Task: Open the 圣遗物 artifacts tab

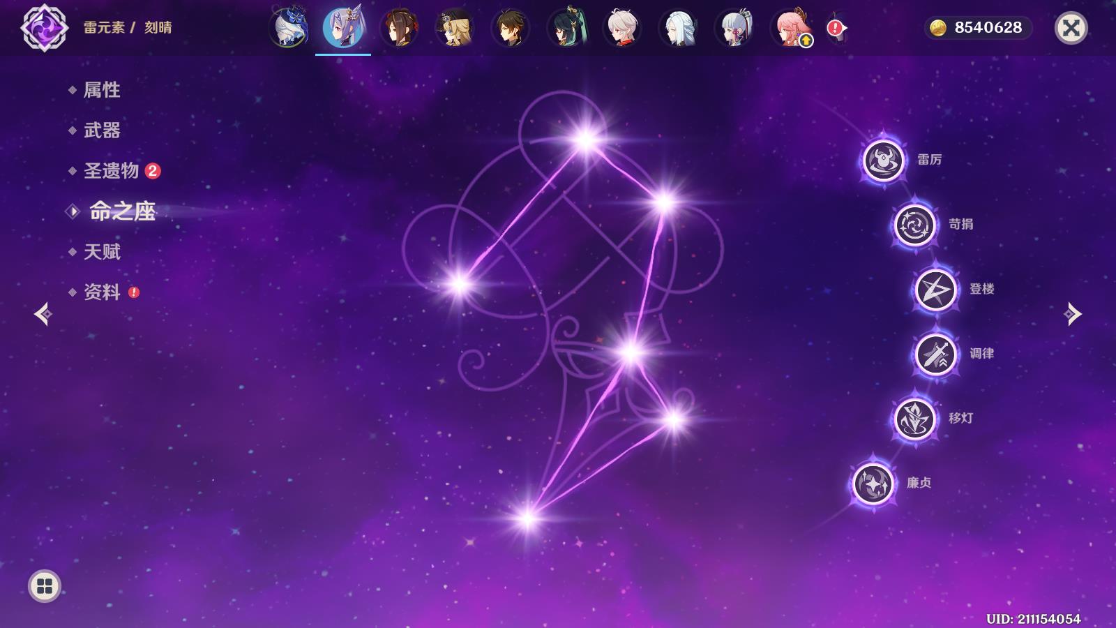Action: tap(112, 170)
